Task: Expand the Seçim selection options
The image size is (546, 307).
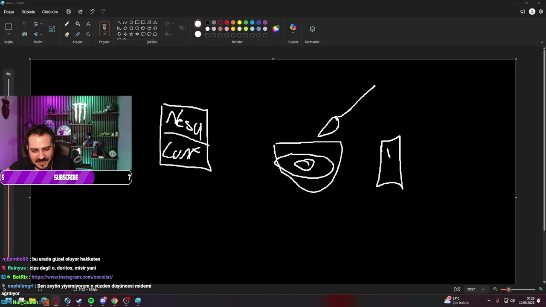Action: point(9,34)
